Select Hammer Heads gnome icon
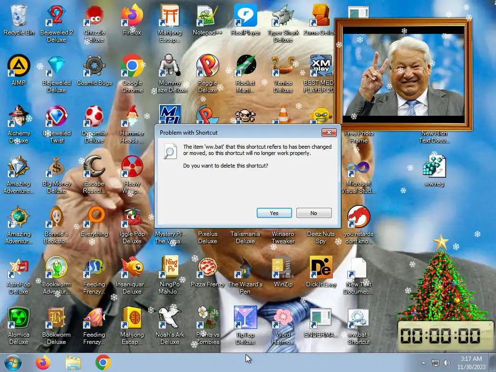 pyautogui.click(x=132, y=124)
